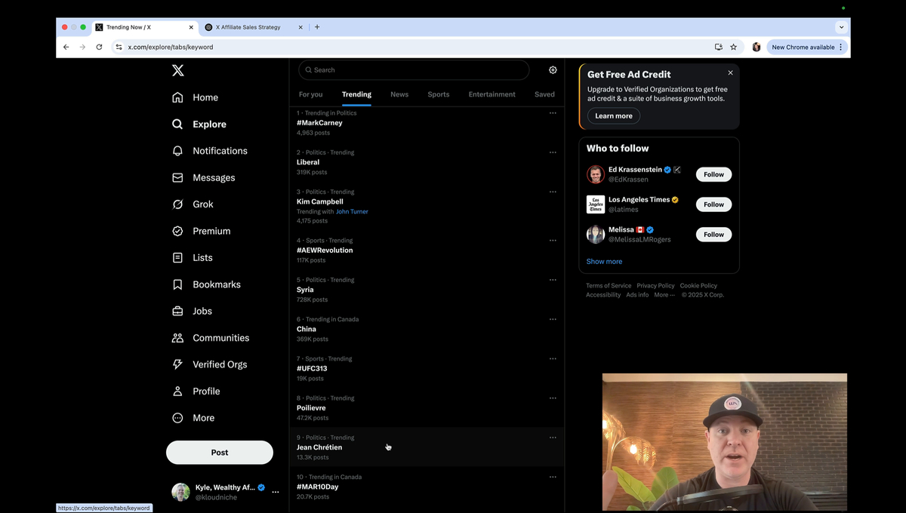Follow Ed Krassenstein

pos(713,174)
